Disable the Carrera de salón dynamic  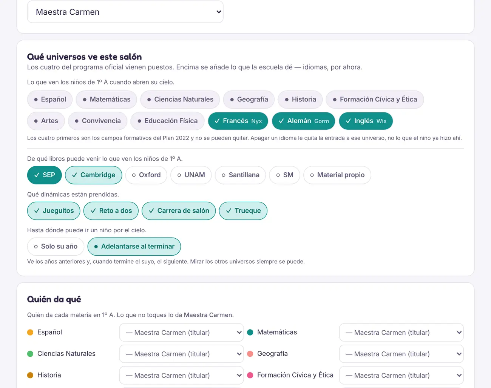pyautogui.click(x=179, y=211)
